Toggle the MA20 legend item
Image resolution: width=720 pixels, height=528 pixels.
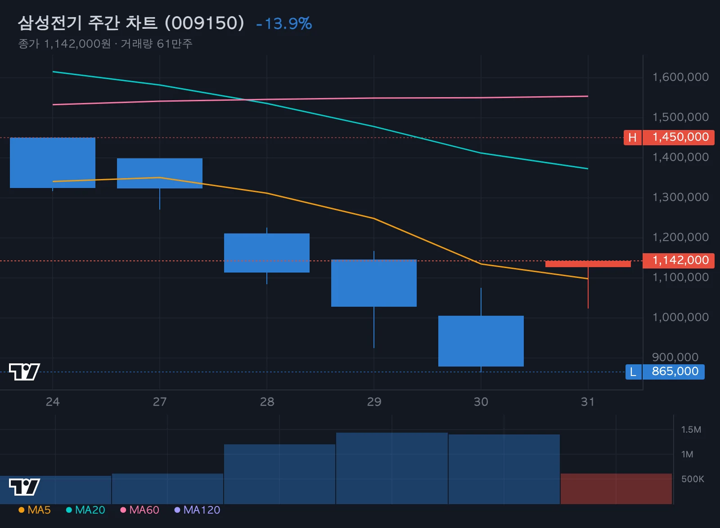(85, 510)
